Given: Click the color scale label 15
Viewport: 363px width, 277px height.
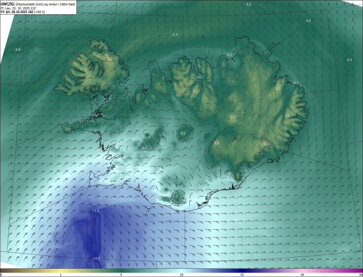Looking at the screenshot, I should (242, 275).
